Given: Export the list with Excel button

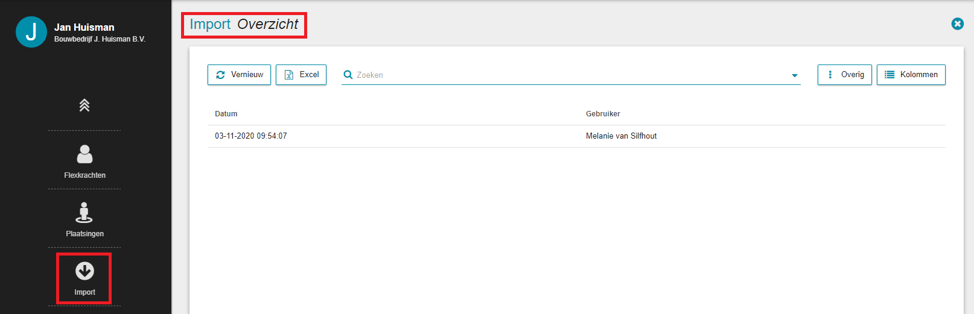Looking at the screenshot, I should tap(301, 75).
